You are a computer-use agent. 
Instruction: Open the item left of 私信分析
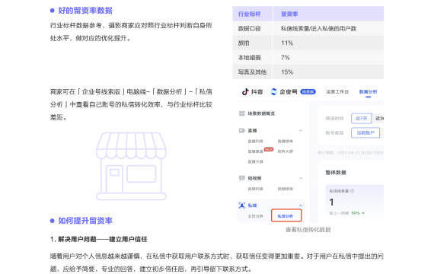point(255,216)
